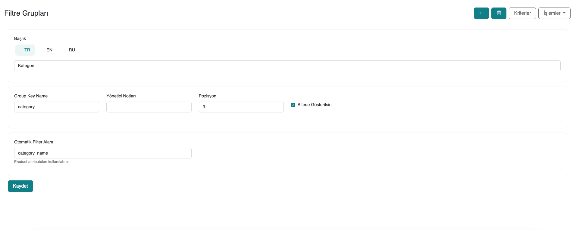Click the Sitede Gösterilsin label text

314,105
